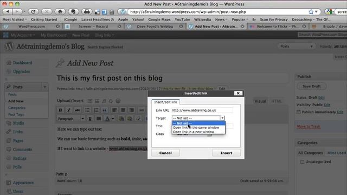Click the Insert button in dialog
Viewport: 347px width, 195px height.
(x=226, y=153)
